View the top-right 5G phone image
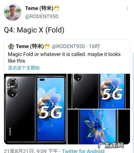Screen dimensions: 134x153 tap(99, 91)
